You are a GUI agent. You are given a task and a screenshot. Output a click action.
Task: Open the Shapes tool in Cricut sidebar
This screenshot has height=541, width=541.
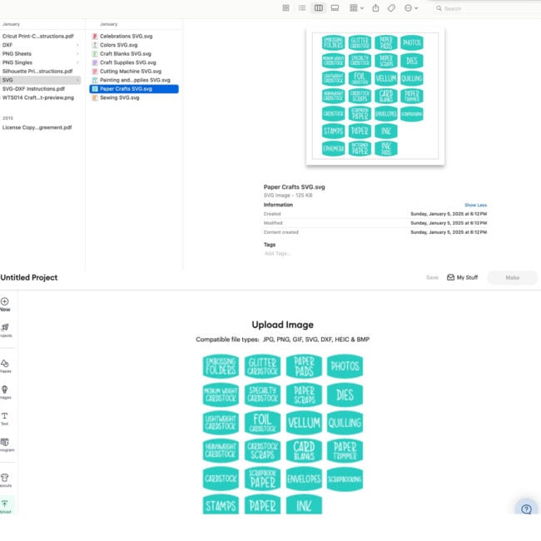coord(5,365)
